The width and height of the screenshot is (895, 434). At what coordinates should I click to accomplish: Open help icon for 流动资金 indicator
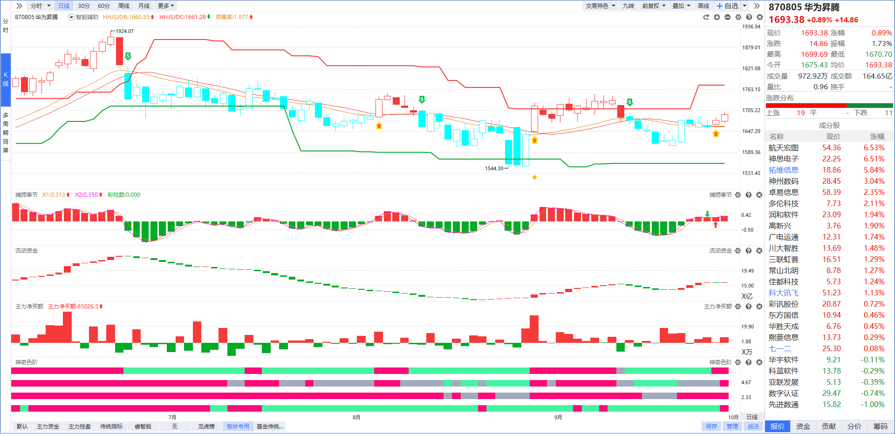click(749, 251)
